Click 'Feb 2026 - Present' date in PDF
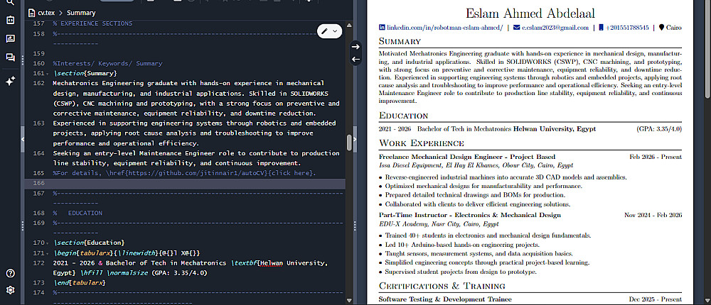 656,157
